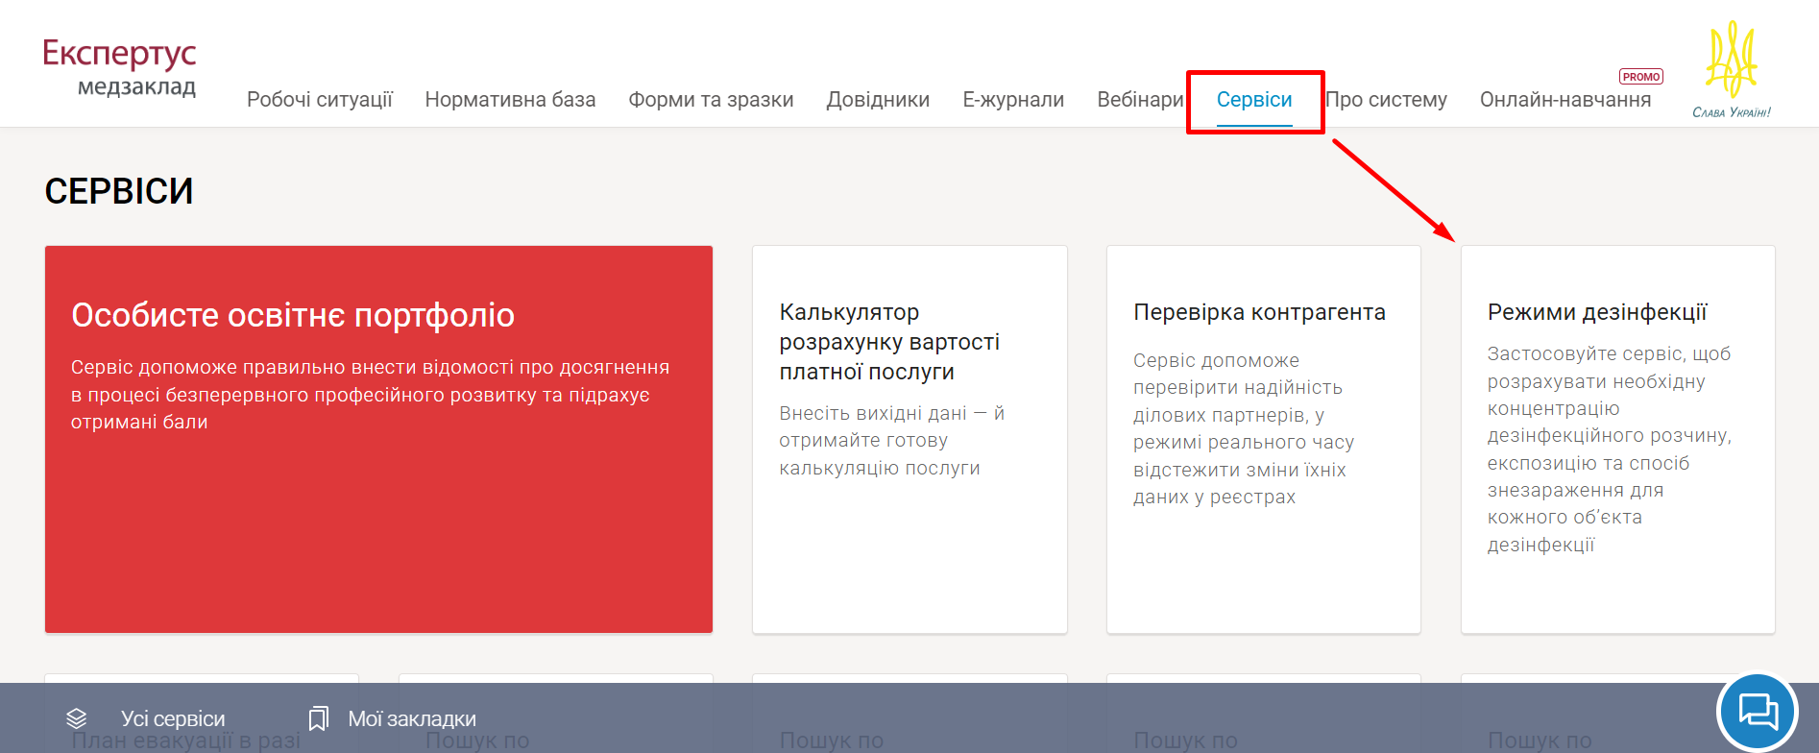The height and width of the screenshot is (753, 1819).
Task: Open Нормативна база section
Action: (510, 100)
